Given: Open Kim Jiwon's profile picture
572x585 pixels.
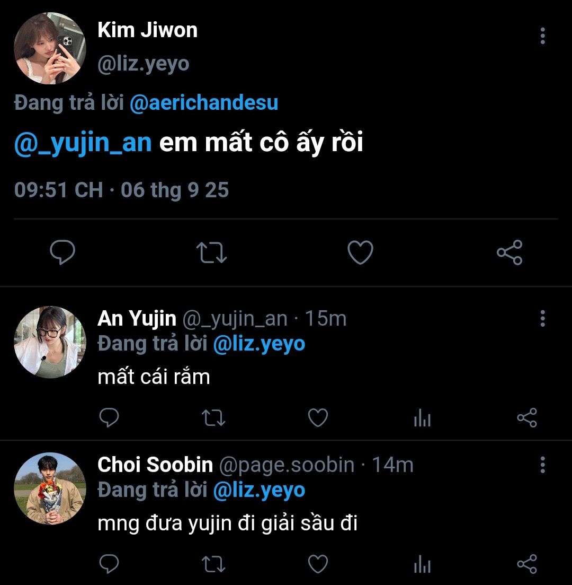Looking at the screenshot, I should pos(50,49).
